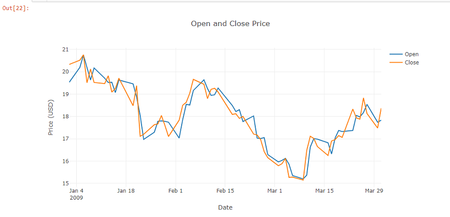The height and width of the screenshot is (217, 450).
Task: Click the Mar 1 x-axis tick label
Action: click(x=275, y=191)
